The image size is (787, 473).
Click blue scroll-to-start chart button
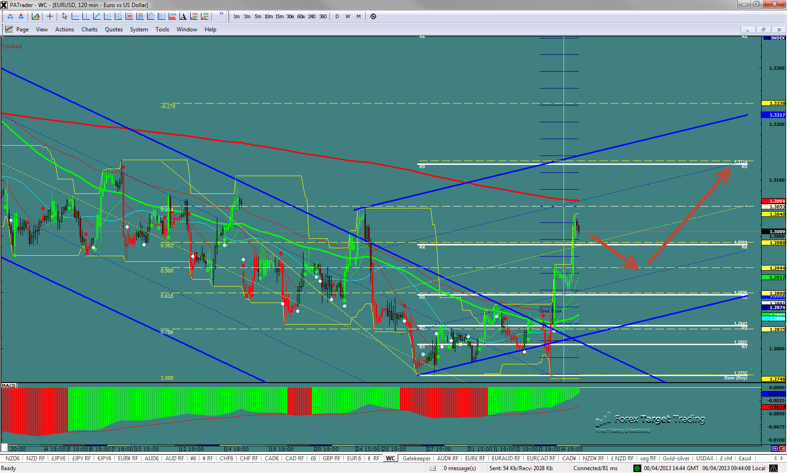click(775, 449)
